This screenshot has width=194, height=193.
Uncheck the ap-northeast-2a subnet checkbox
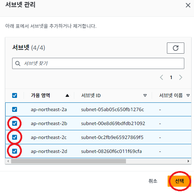15,109
